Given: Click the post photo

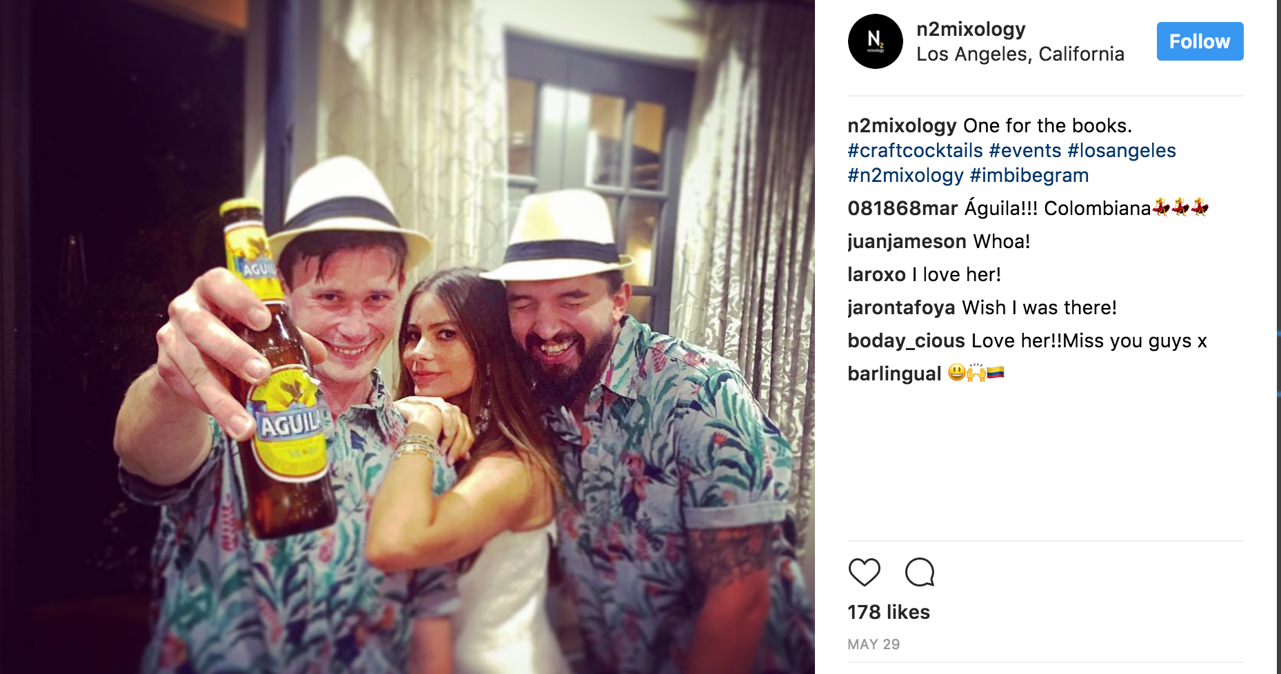Looking at the screenshot, I should pyautogui.click(x=407, y=337).
